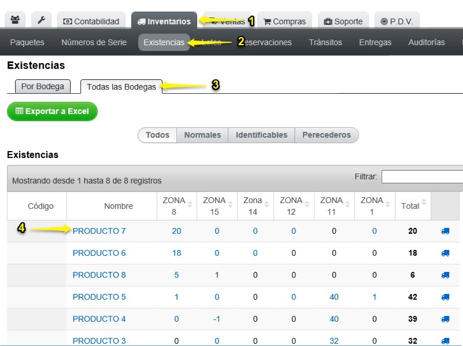Sort by ZONA 8 column arrows

[190, 204]
